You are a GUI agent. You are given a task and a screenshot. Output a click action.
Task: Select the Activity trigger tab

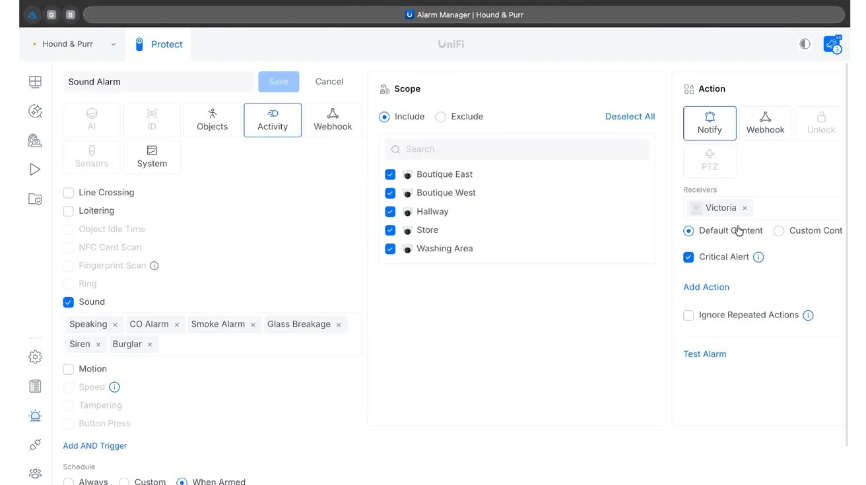coord(273,120)
